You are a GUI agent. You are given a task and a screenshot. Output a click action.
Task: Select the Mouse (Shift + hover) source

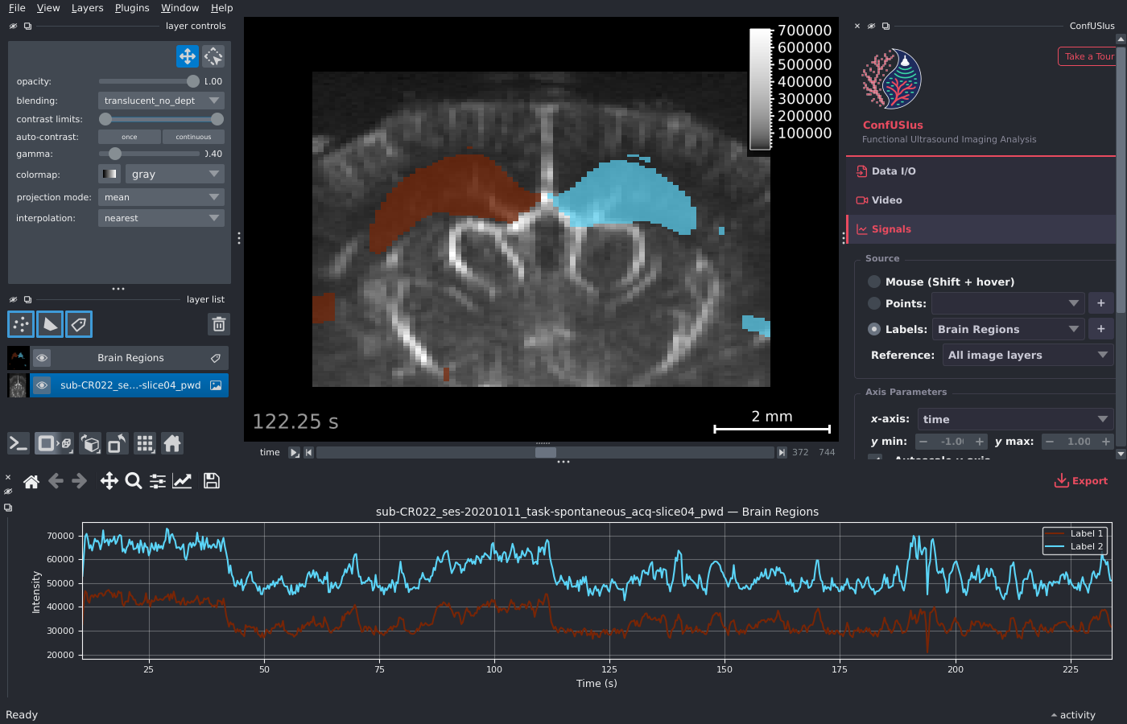tap(874, 282)
